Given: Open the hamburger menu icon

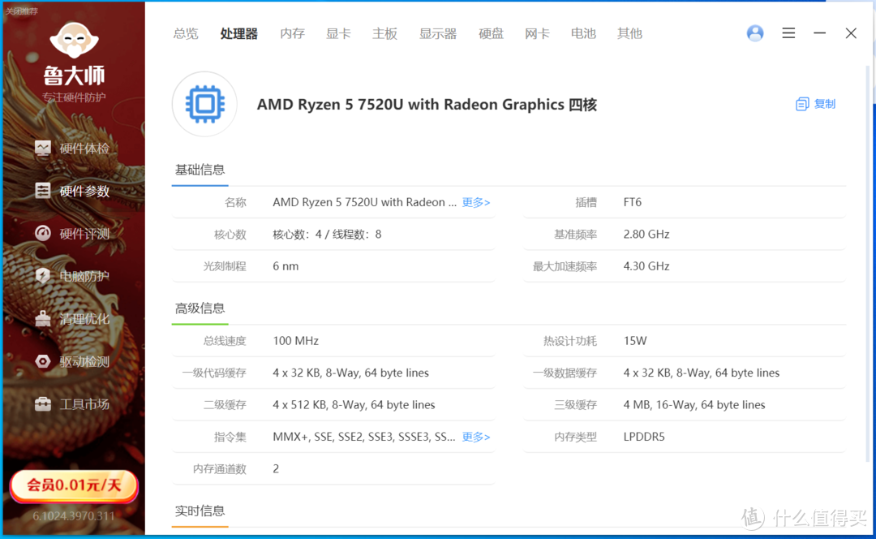Looking at the screenshot, I should pyautogui.click(x=788, y=32).
